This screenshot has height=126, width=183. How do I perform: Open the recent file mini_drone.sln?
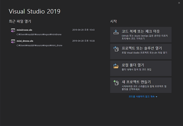(x=53, y=43)
